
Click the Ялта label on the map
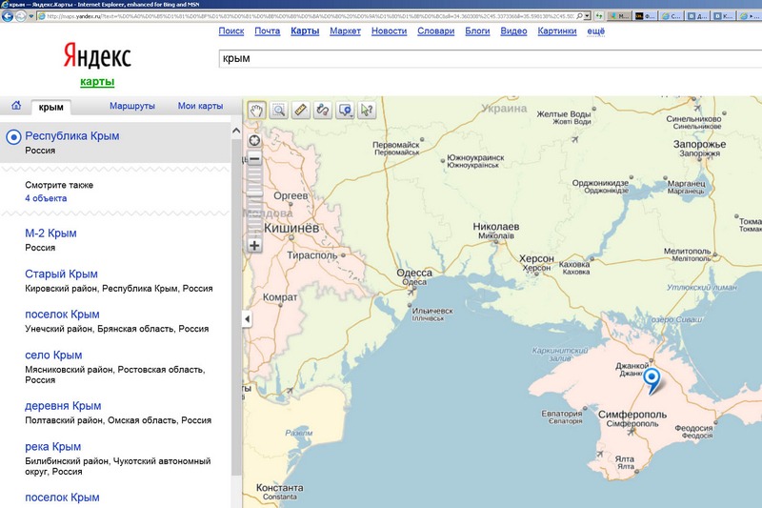pyautogui.click(x=625, y=458)
